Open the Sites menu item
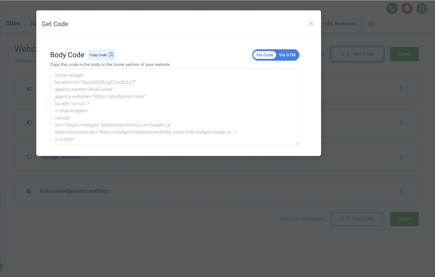 13,23
